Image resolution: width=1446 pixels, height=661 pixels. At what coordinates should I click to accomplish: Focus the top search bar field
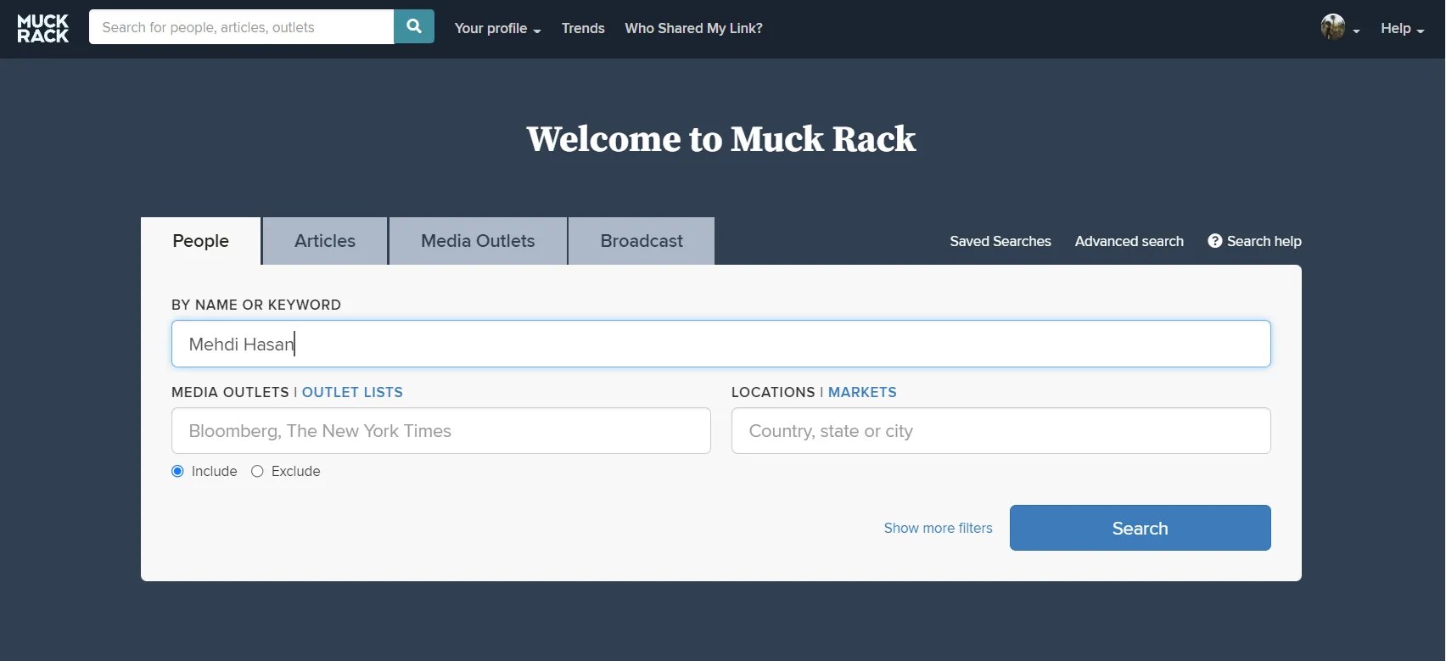(x=241, y=27)
